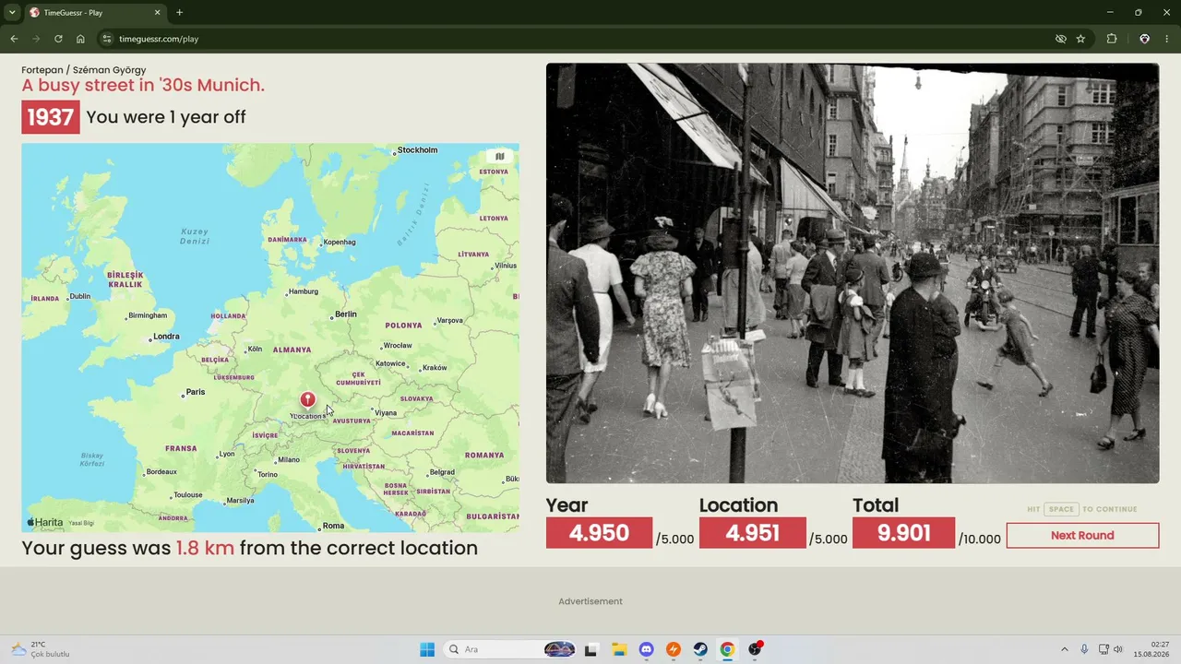The width and height of the screenshot is (1181, 664).
Task: Open the browser Extensions menu
Action: coord(1112,39)
